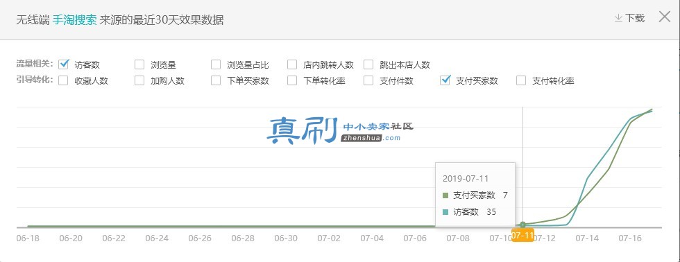The image size is (680, 262).
Task: Click the 07-06 axis date label
Action: point(415,238)
